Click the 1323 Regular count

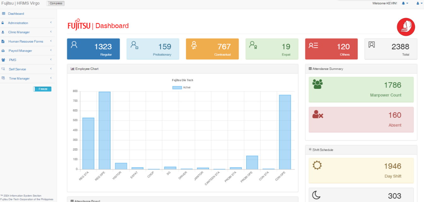(x=103, y=47)
